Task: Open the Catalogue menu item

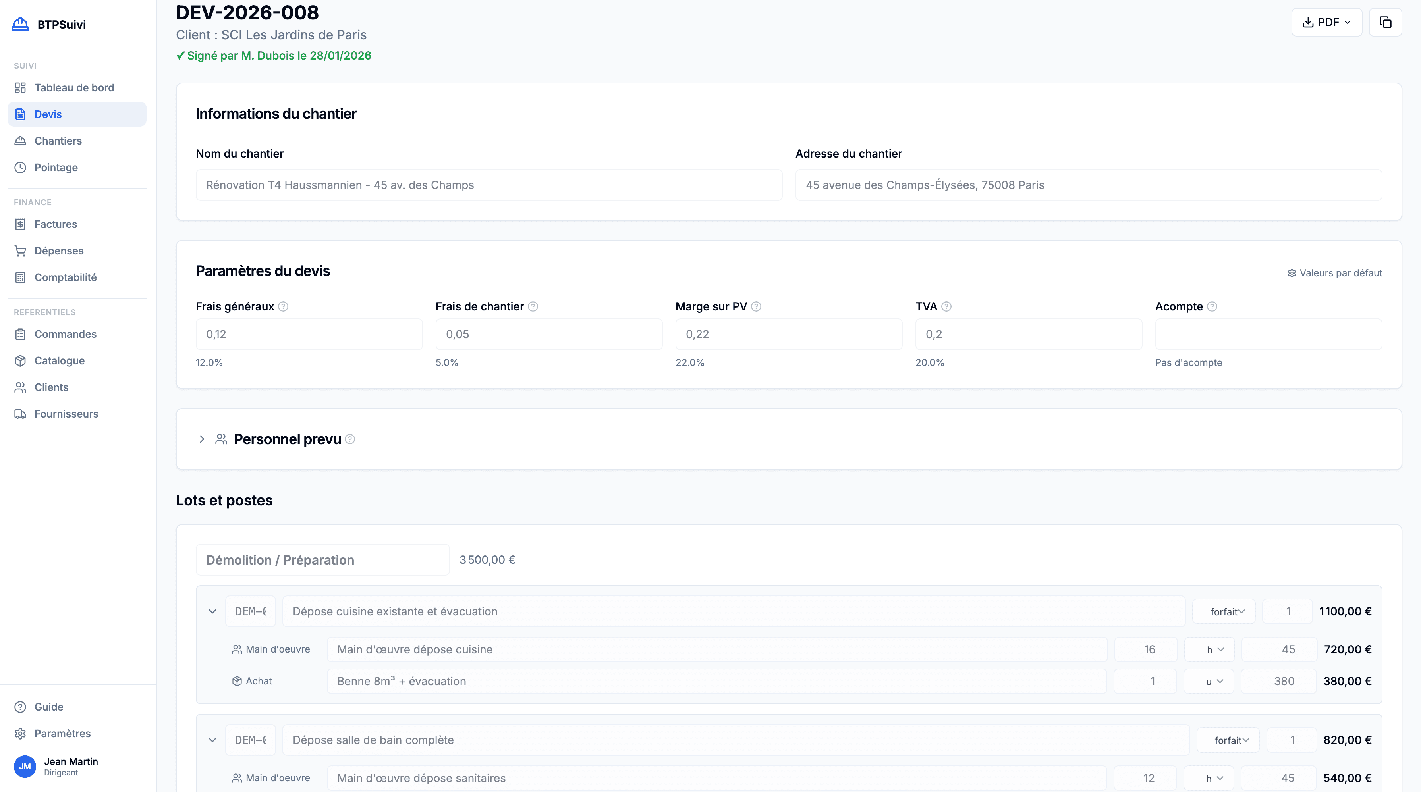Action: [x=59, y=361]
